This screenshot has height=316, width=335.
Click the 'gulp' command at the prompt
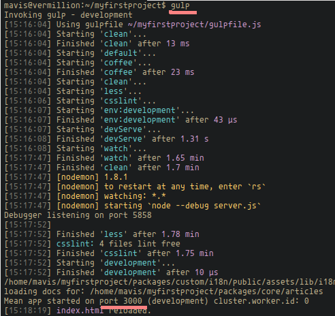[x=180, y=5]
